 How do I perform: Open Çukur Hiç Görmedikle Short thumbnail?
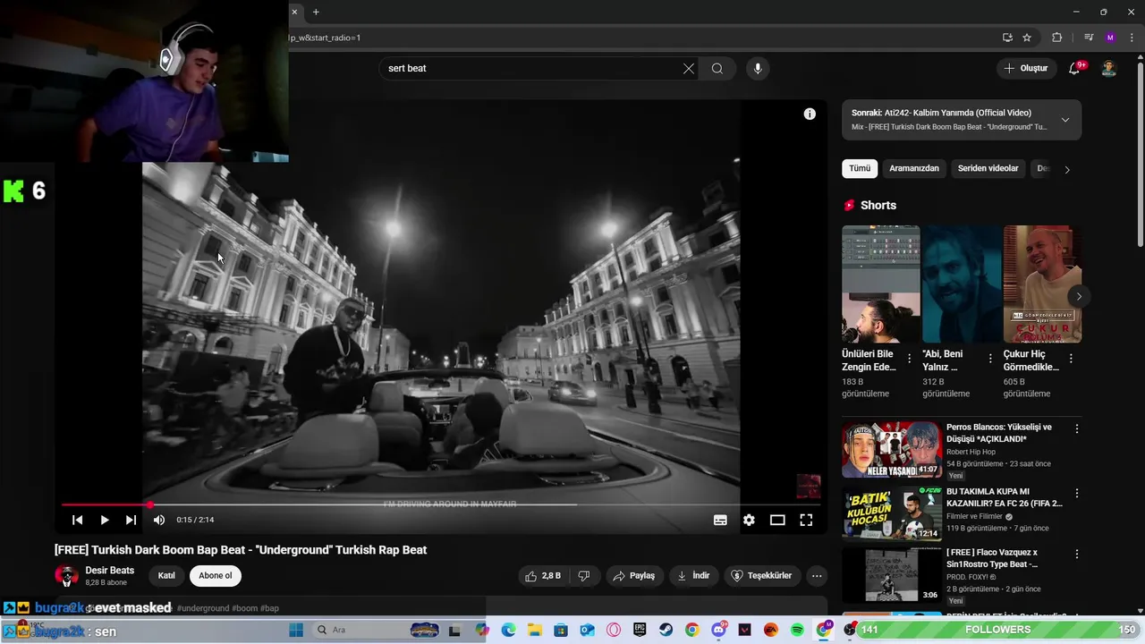point(1042,284)
